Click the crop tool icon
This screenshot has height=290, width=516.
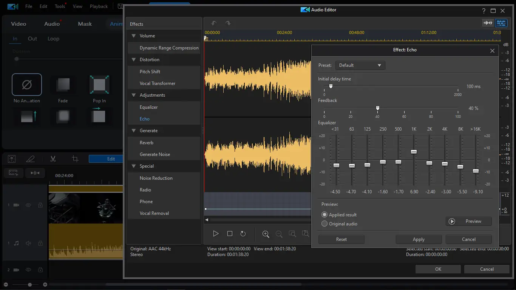pyautogui.click(x=75, y=159)
